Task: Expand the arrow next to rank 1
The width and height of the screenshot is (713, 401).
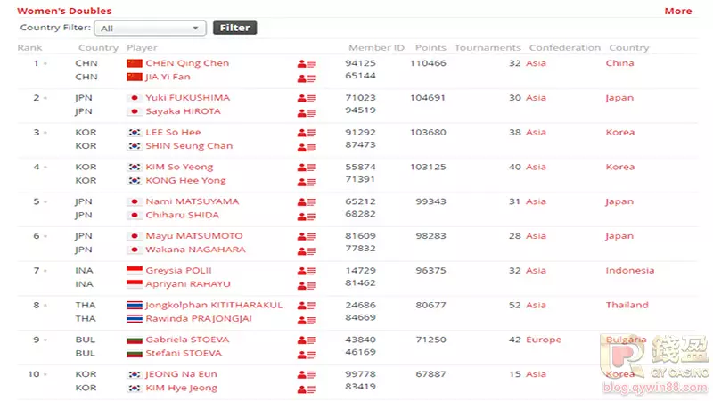Action: click(45, 64)
